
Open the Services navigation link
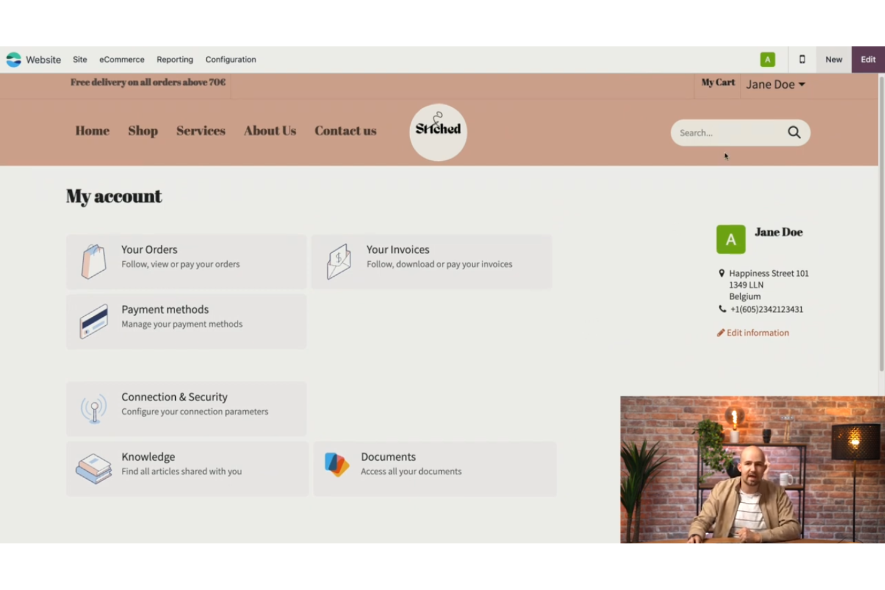[201, 131]
